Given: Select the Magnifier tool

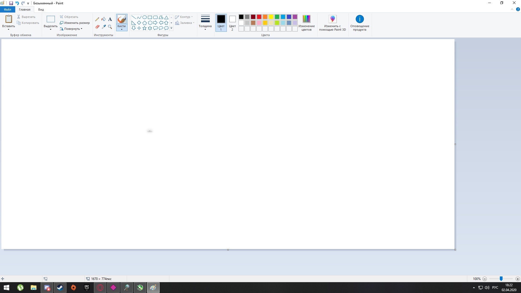Looking at the screenshot, I should [110, 27].
